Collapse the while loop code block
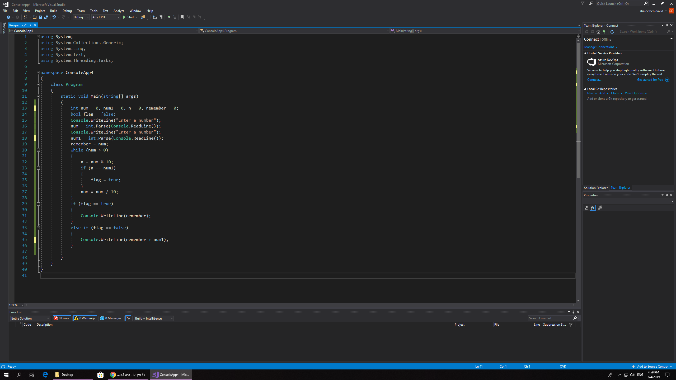This screenshot has width=676, height=380. point(38,150)
